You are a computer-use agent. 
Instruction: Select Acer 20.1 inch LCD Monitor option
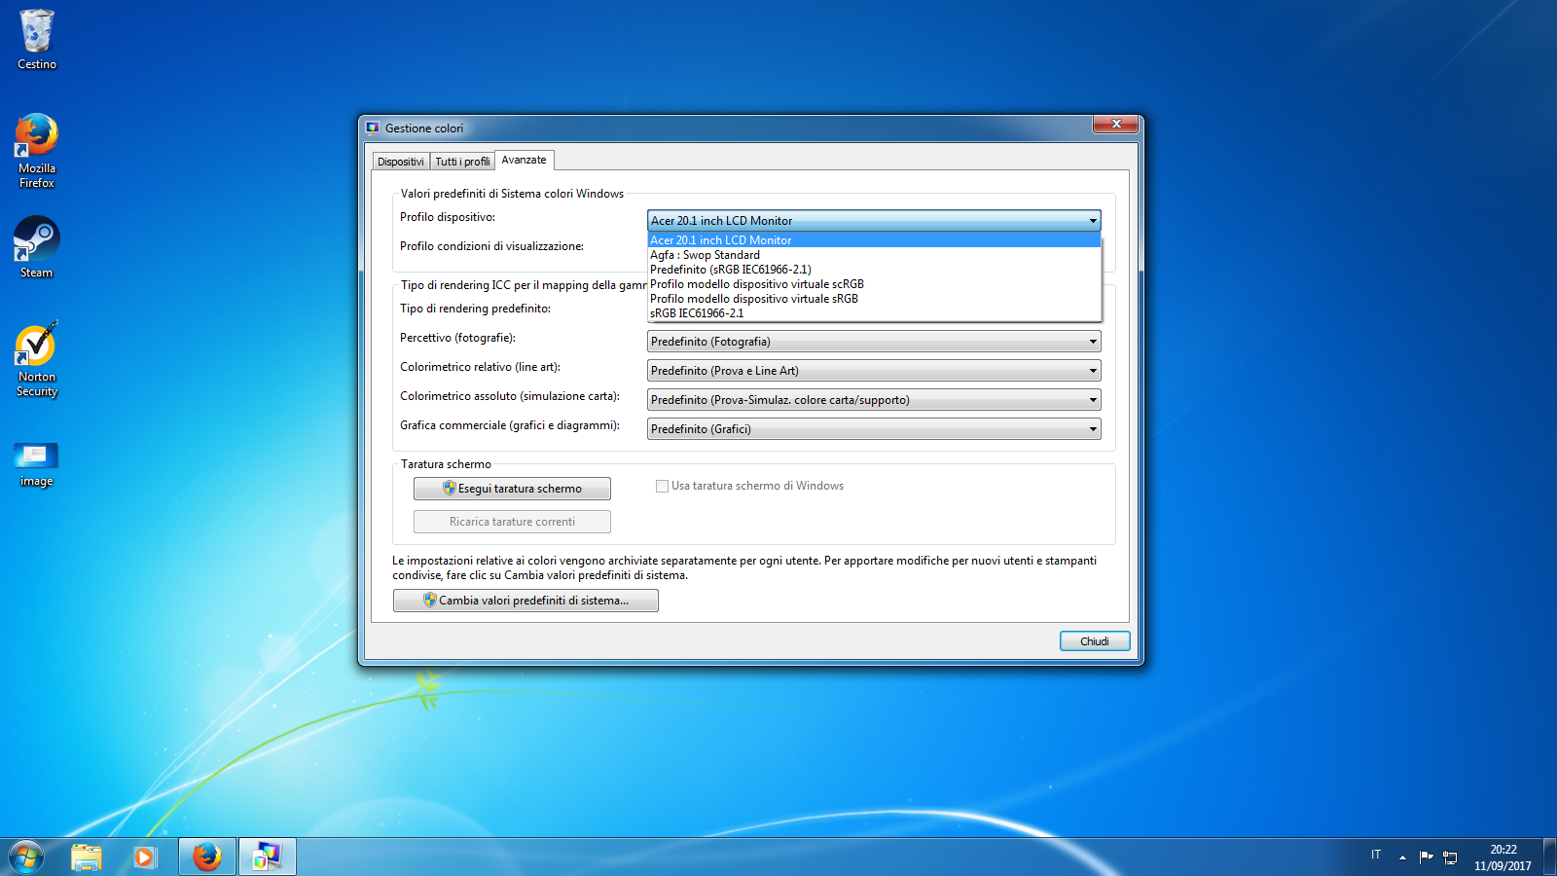tap(874, 240)
